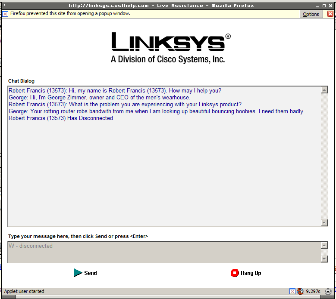Image resolution: width=336 pixels, height=299 pixels.
Task: Click 'A Division of Cisco Systems, Inc.' tagline
Action: pyautogui.click(x=168, y=59)
